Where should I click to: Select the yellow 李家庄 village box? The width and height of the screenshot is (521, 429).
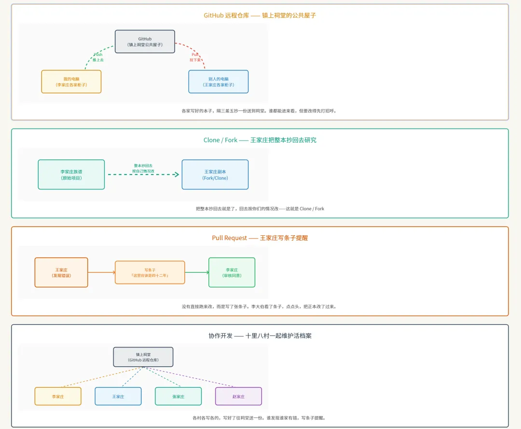pyautogui.click(x=58, y=396)
